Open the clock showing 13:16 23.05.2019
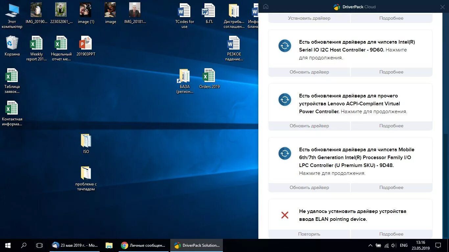This screenshot has width=449, height=252. coord(421,245)
